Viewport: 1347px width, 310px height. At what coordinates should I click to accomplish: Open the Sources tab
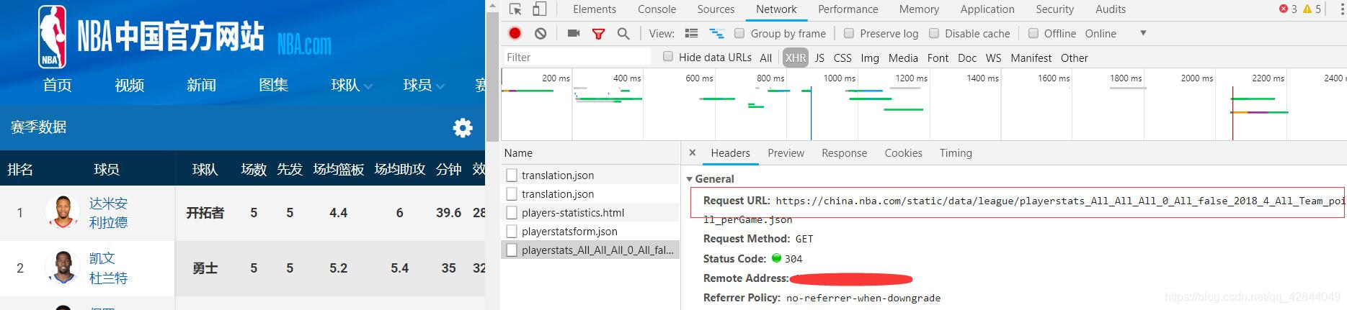716,9
